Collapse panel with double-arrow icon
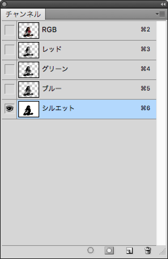 (x=163, y=5)
